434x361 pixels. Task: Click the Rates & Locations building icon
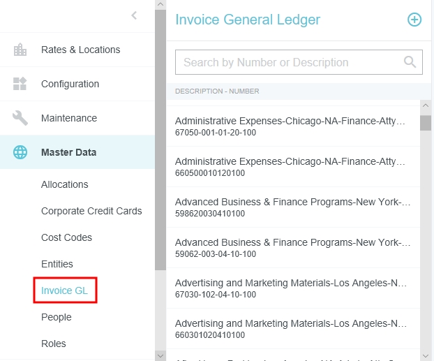point(20,50)
